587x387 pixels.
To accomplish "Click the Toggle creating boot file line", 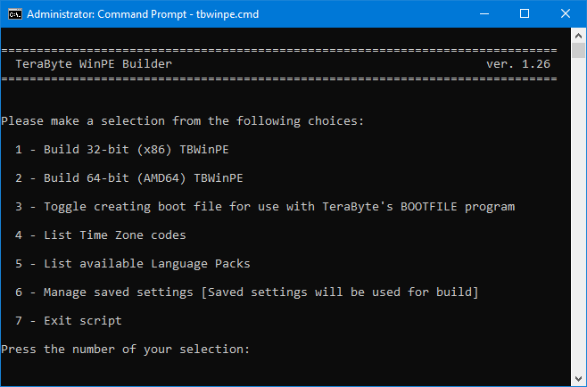I will coord(265,207).
